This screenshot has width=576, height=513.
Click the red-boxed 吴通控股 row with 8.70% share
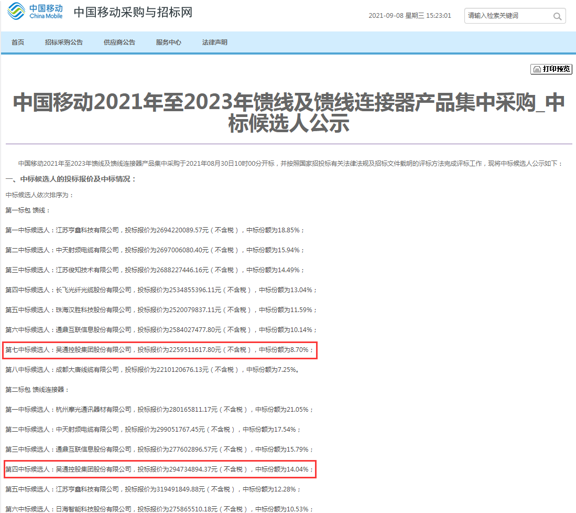coord(160,350)
